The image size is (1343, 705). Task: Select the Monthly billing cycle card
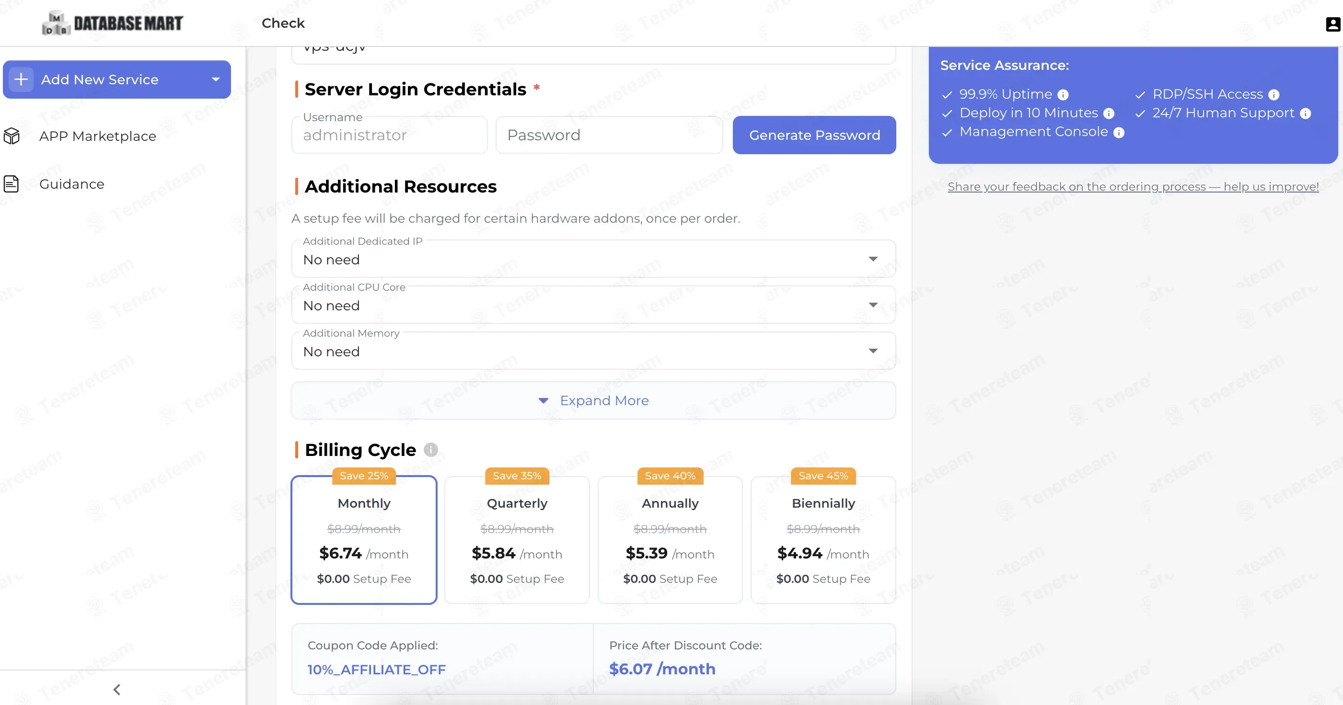click(x=364, y=540)
